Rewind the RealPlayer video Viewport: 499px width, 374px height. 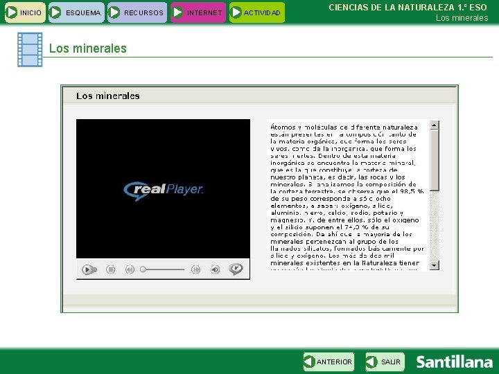pos(130,269)
